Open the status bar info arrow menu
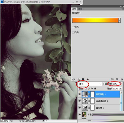This screenshot has width=124, height=123. pyautogui.click(x=43, y=121)
